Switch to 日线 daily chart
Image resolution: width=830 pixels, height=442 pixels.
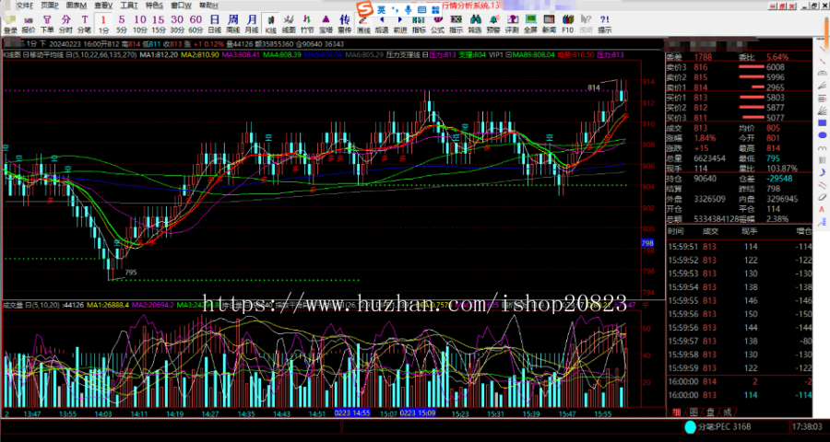(214, 24)
